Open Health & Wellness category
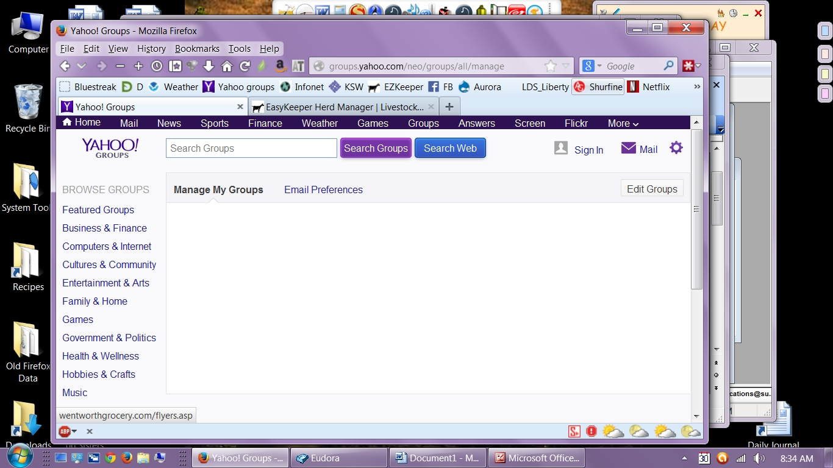The width and height of the screenshot is (833, 468). (101, 356)
